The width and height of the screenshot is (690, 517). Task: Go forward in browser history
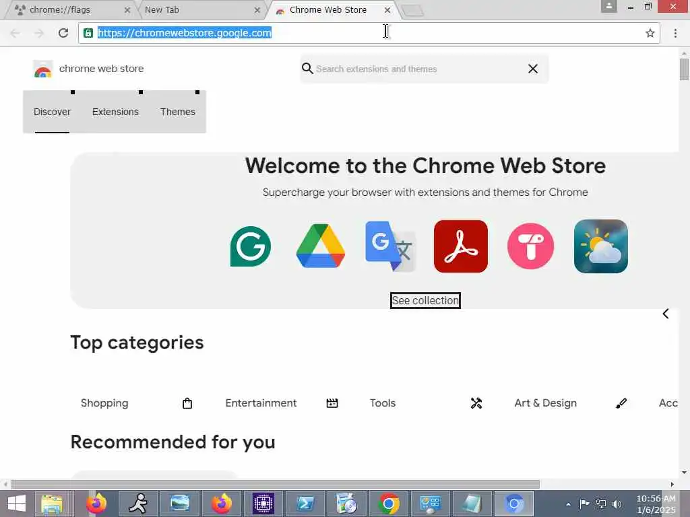[39, 33]
